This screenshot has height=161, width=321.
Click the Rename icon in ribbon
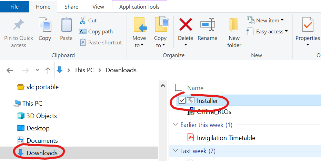[207, 25]
